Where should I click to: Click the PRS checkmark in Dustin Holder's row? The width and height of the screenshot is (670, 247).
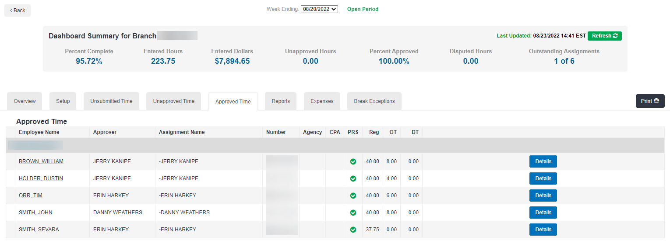point(353,178)
